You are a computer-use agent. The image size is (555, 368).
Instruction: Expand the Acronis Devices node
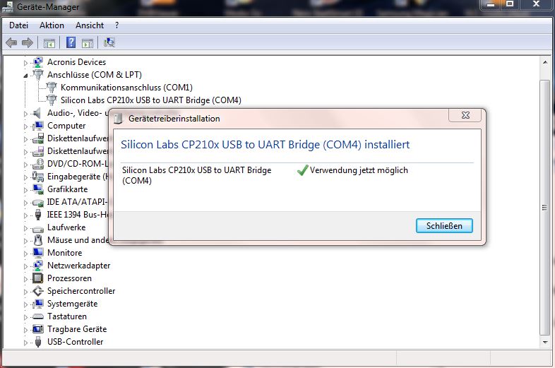[x=25, y=63]
